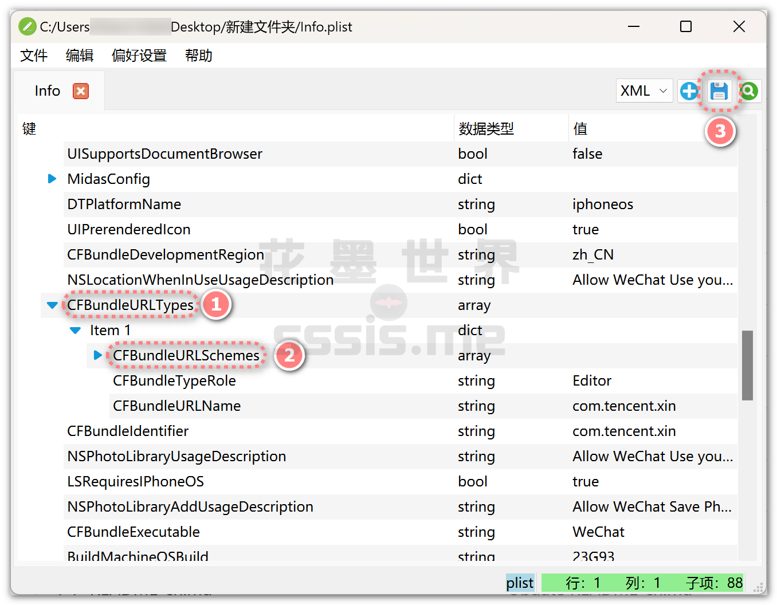Select the CFBundleURLName key
Screen dimensions: 777x605
tap(176, 406)
